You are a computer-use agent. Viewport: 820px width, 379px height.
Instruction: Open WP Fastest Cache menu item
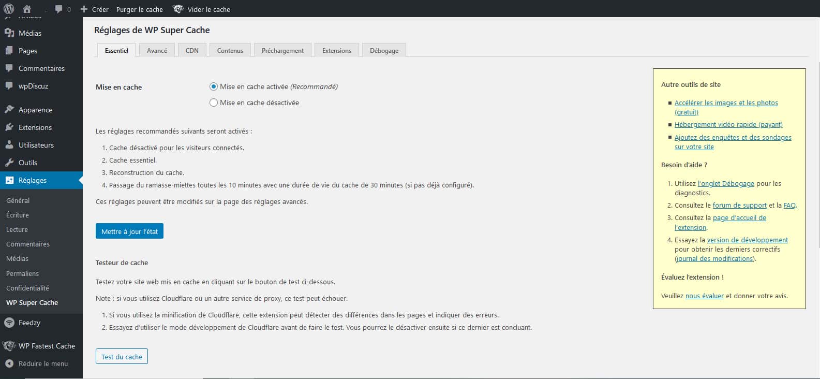pyautogui.click(x=47, y=346)
